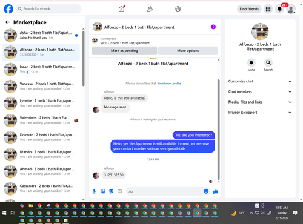Open the Facebook logo home link
Viewport: 303px width, 224px height.
(8, 9)
